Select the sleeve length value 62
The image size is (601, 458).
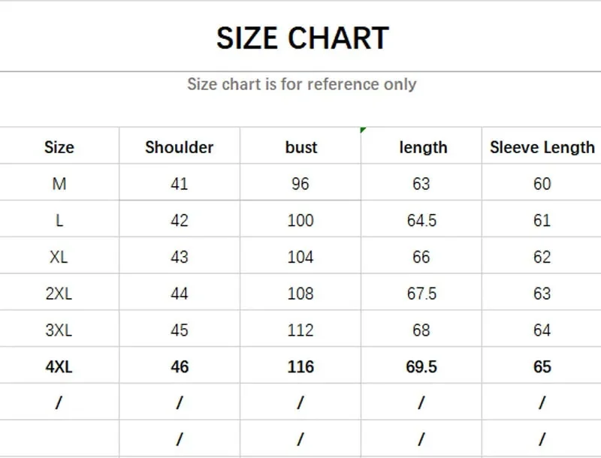(x=542, y=257)
